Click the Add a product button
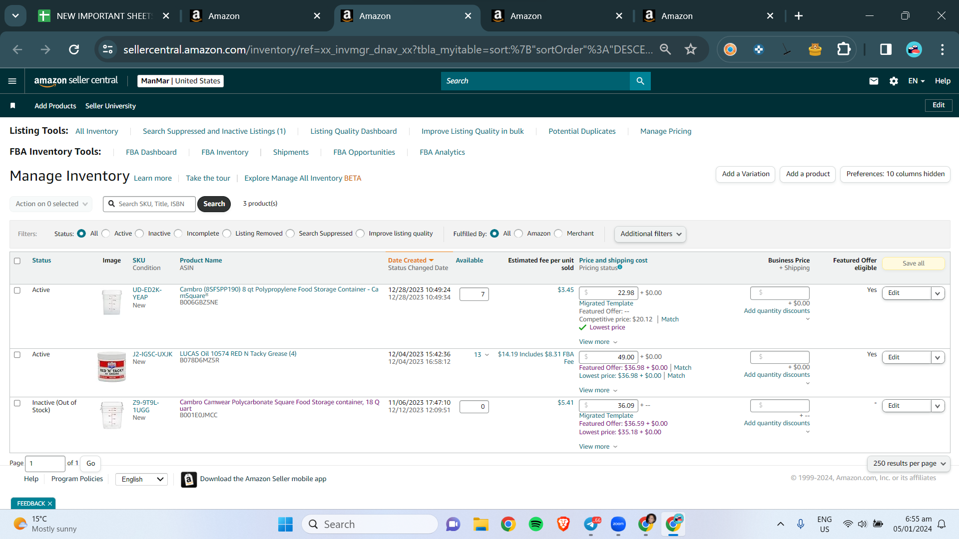Viewport: 959px width, 539px height. (x=808, y=174)
